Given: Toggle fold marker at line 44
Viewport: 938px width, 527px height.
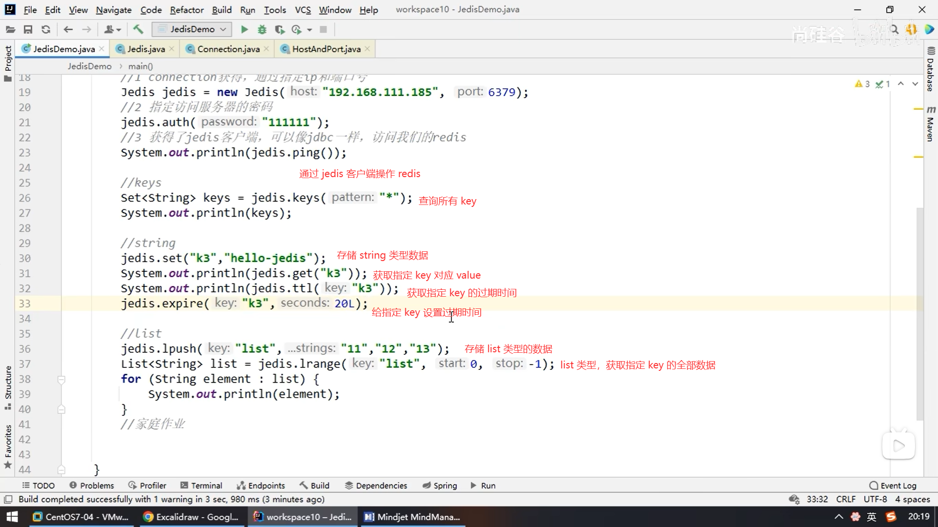Looking at the screenshot, I should [x=62, y=470].
